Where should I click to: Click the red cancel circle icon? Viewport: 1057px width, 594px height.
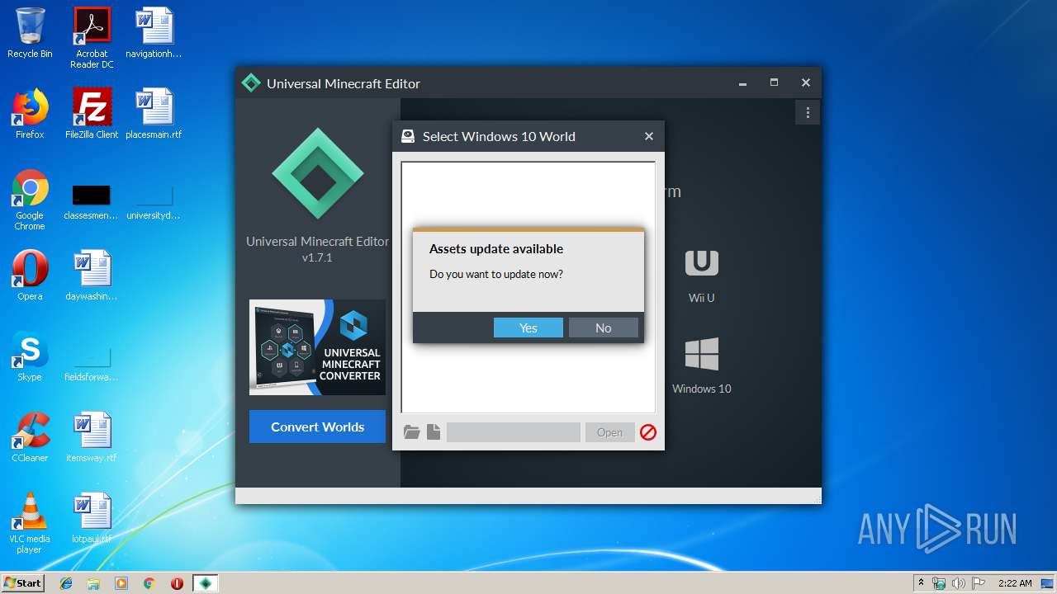click(x=648, y=432)
